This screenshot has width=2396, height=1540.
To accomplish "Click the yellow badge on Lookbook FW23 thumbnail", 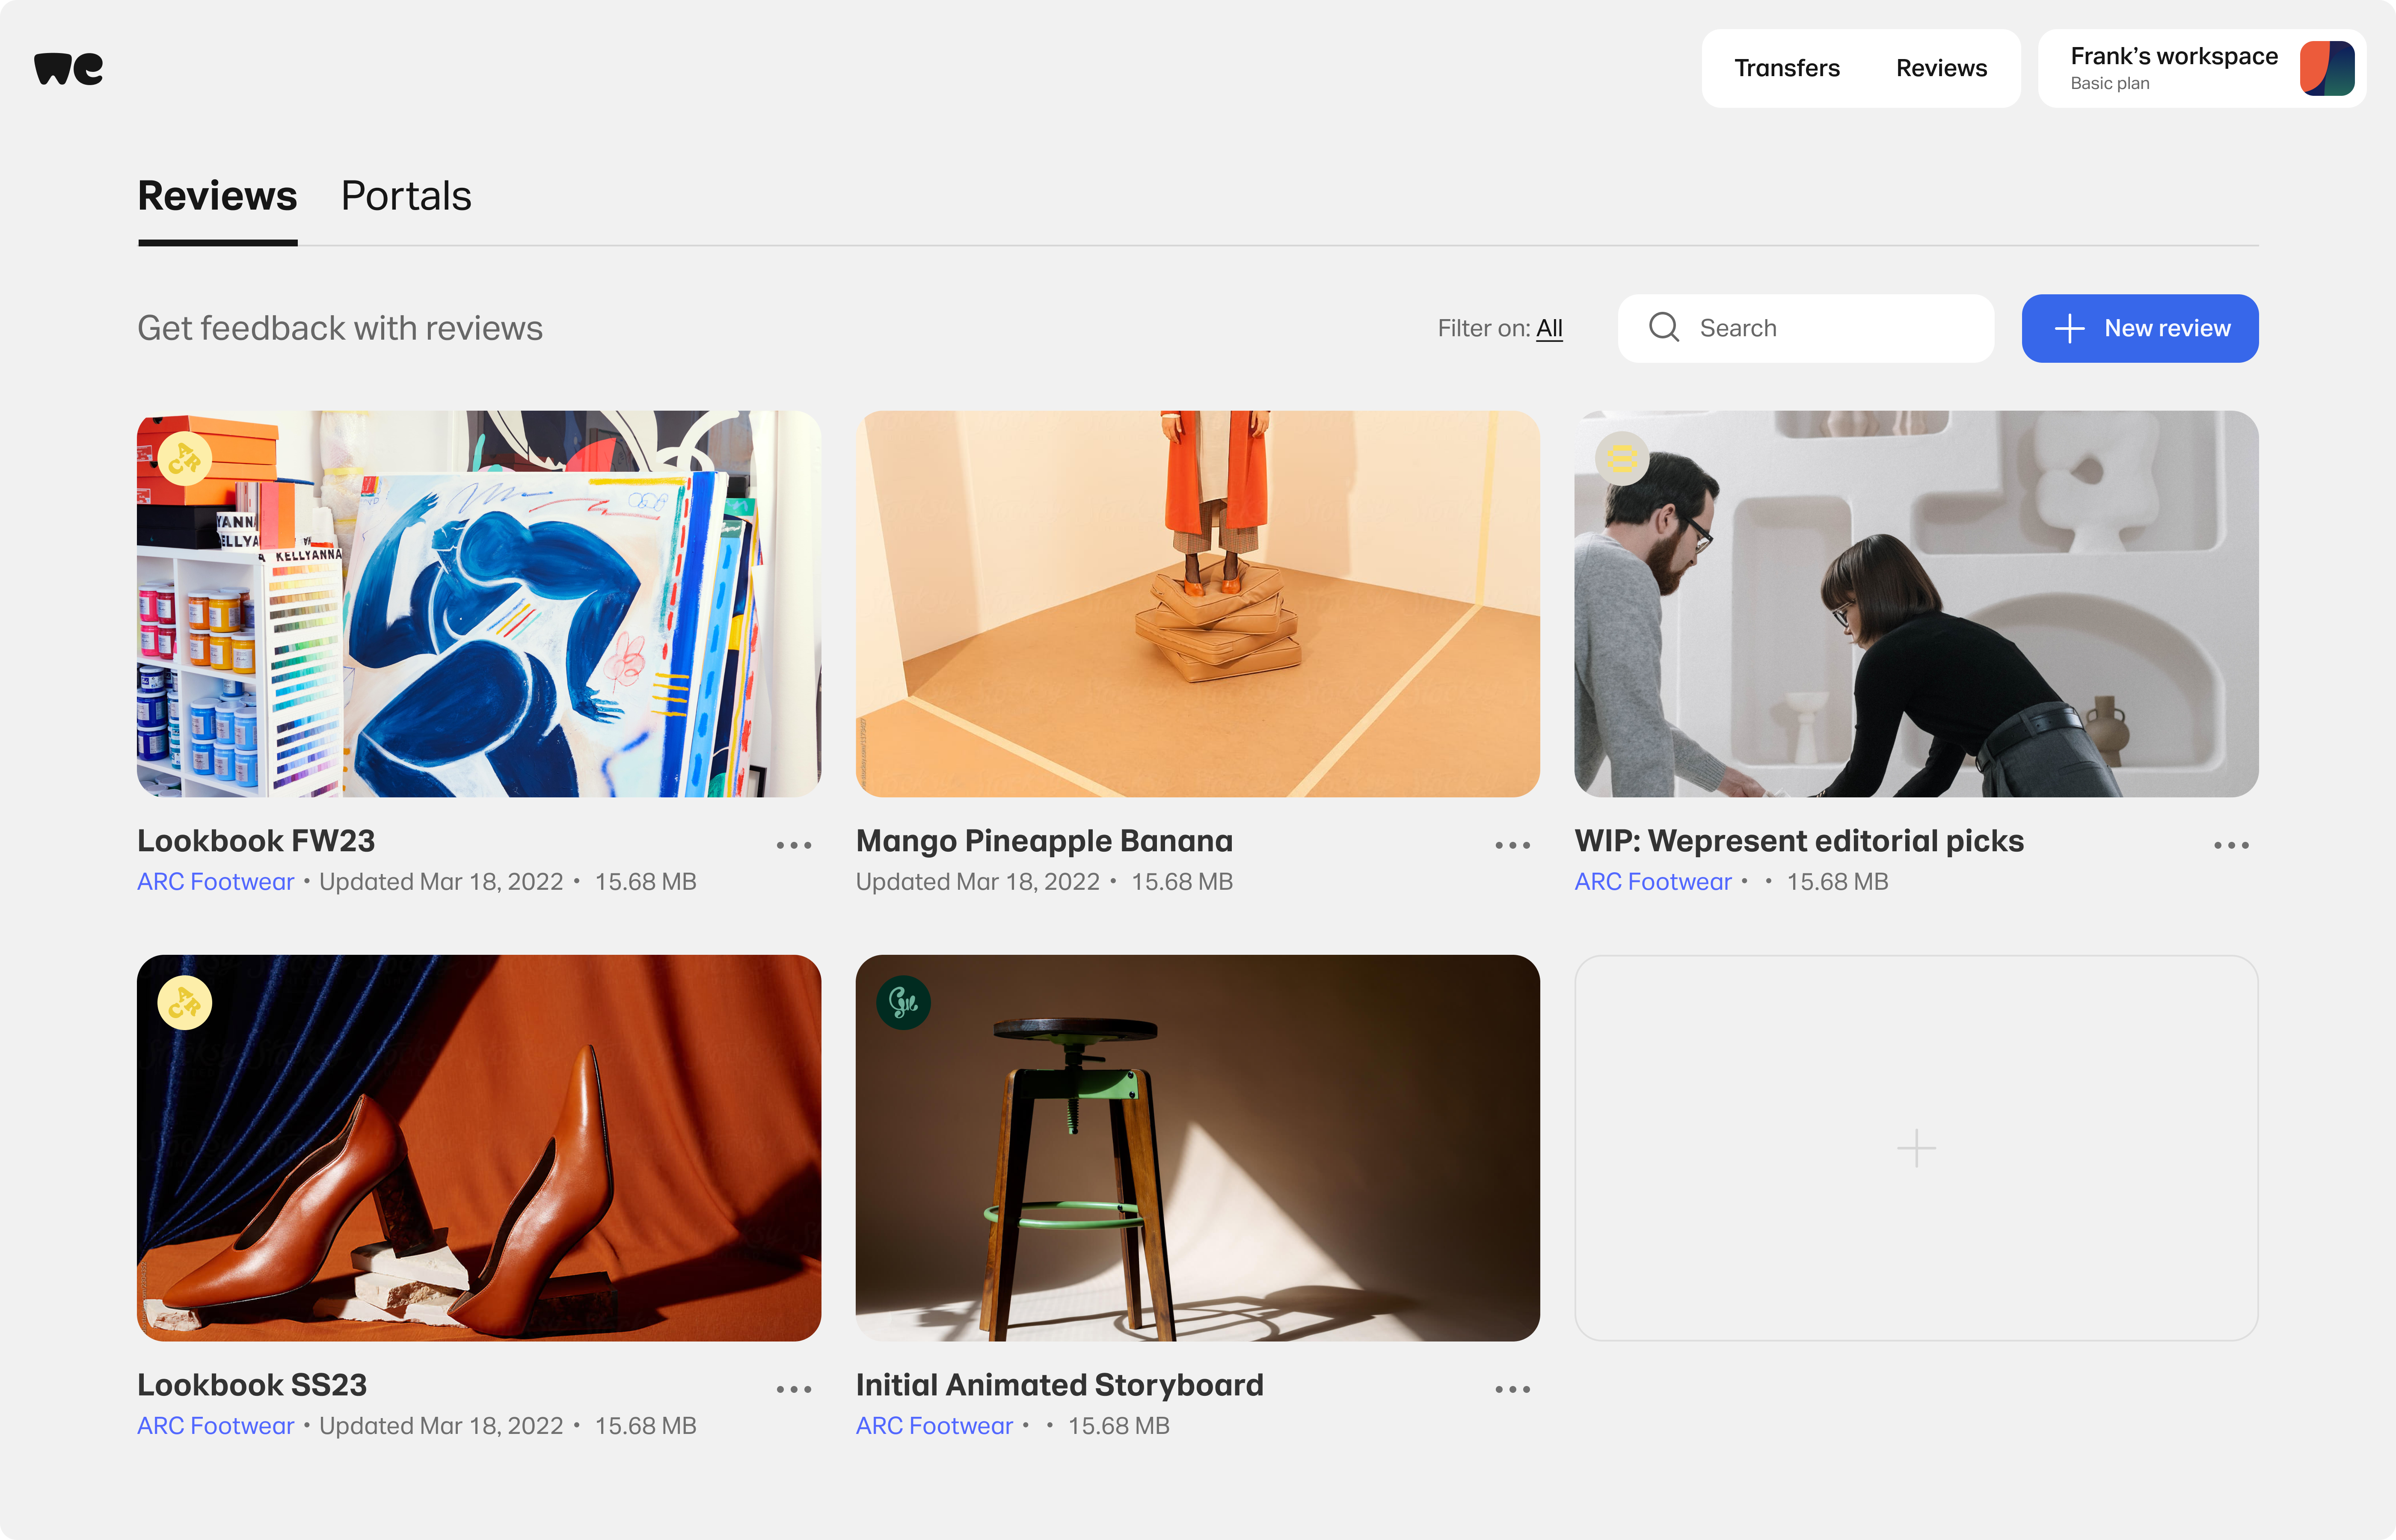I will [185, 459].
